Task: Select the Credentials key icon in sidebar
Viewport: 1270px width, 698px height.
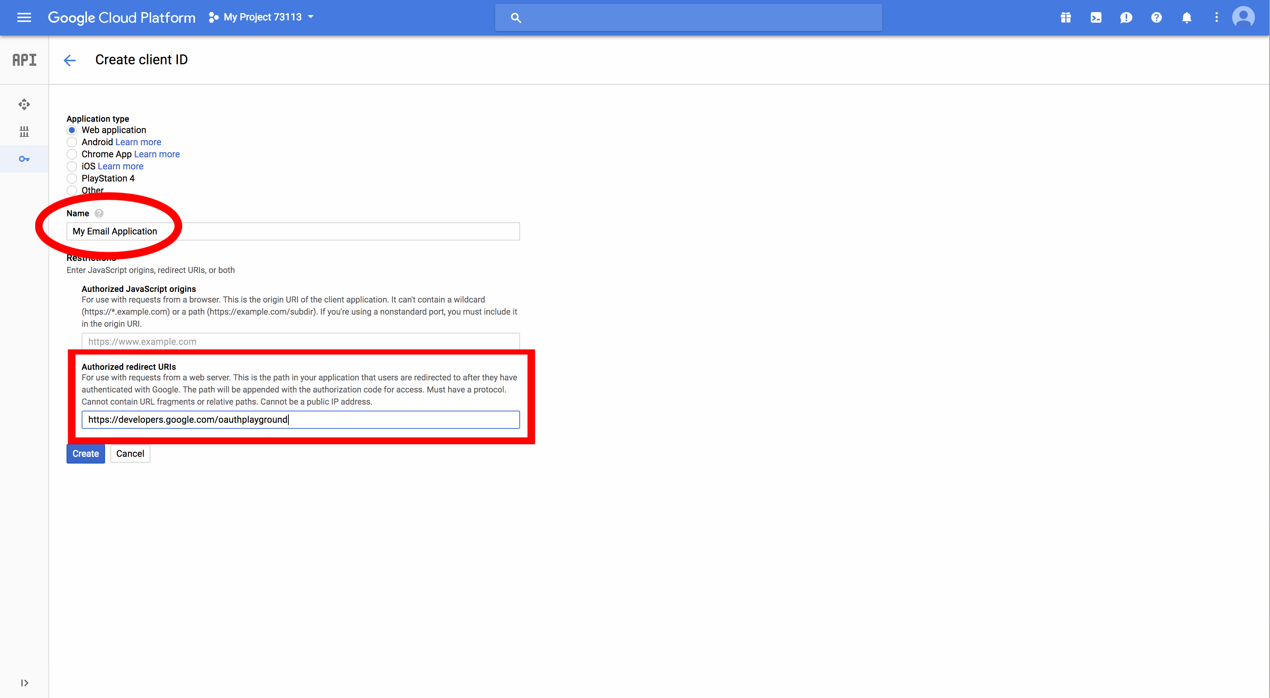Action: point(24,159)
